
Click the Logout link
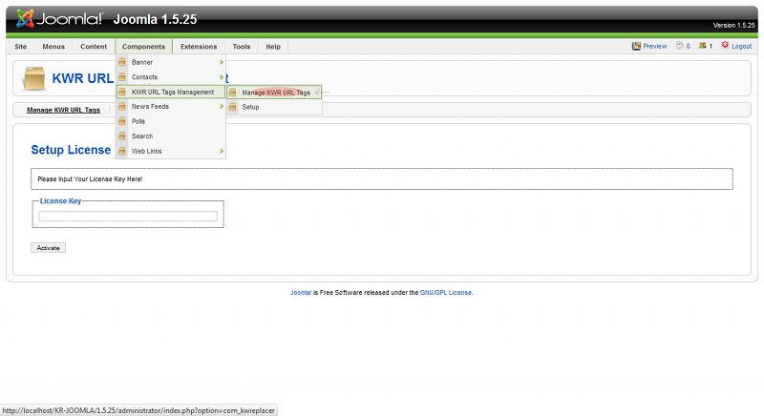click(742, 46)
